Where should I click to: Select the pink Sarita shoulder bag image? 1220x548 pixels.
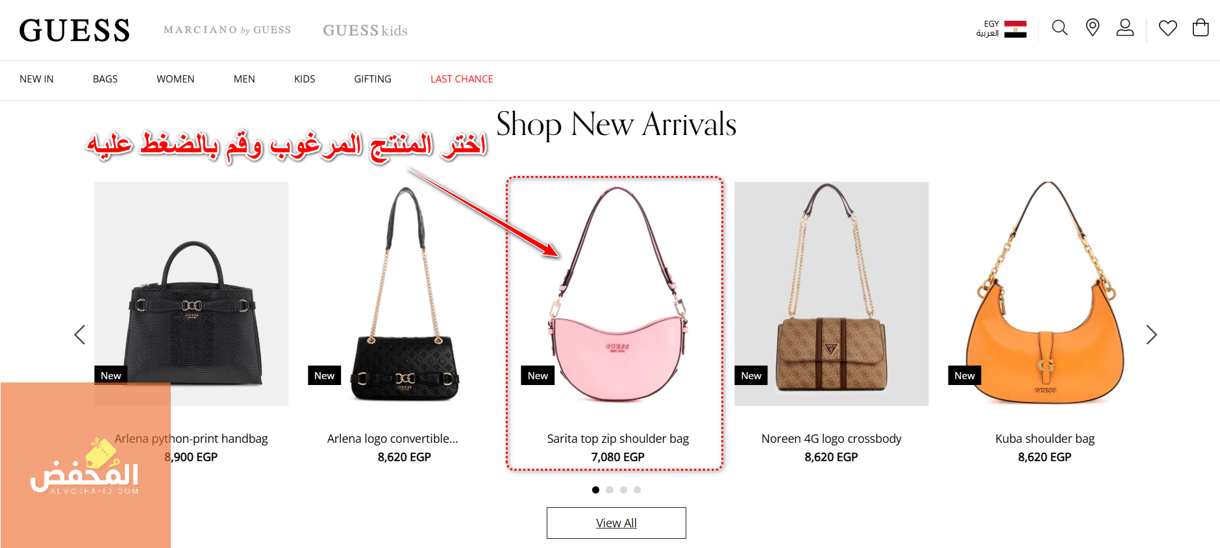[618, 294]
